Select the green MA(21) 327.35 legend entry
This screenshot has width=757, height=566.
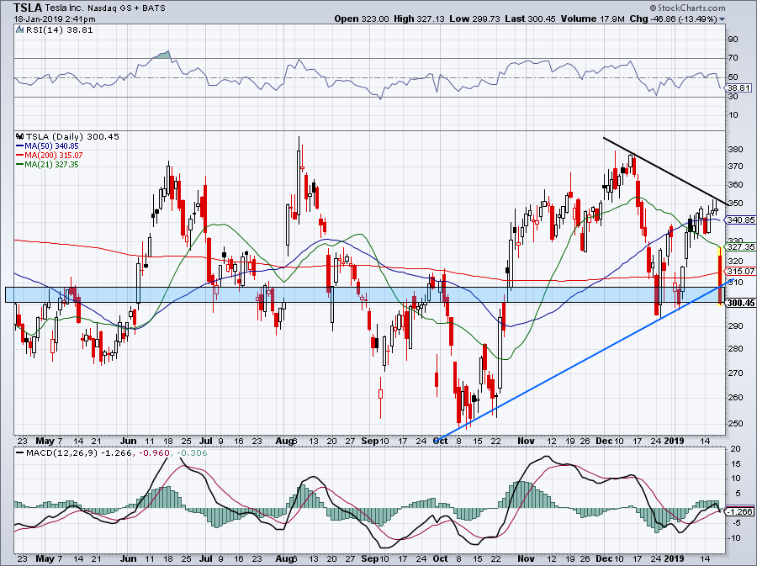[x=47, y=164]
